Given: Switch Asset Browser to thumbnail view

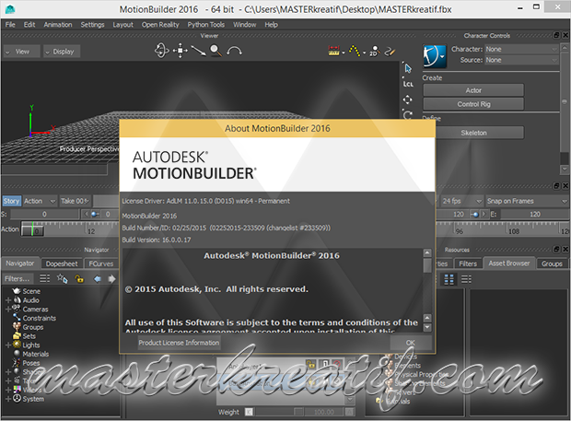Looking at the screenshot, I should (449, 279).
